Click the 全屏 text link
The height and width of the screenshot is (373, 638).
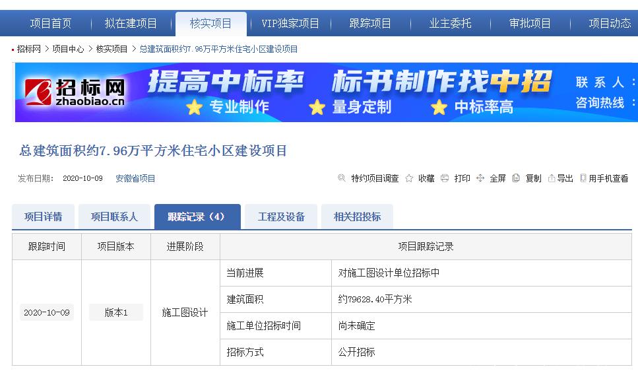(x=497, y=178)
